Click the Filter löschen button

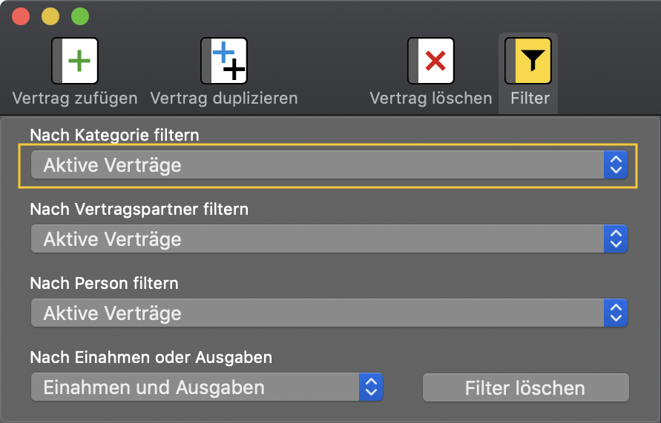(526, 387)
